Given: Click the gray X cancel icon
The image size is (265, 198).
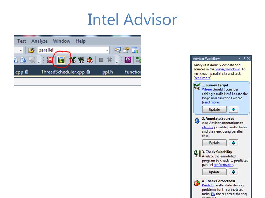Looking at the screenshot, I should point(110,60).
